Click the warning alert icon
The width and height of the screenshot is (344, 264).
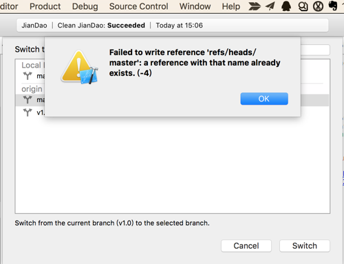coord(79,68)
